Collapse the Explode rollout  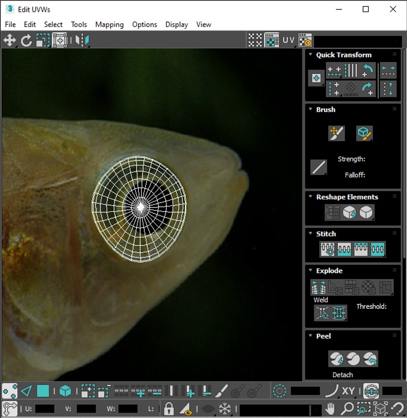coord(310,270)
